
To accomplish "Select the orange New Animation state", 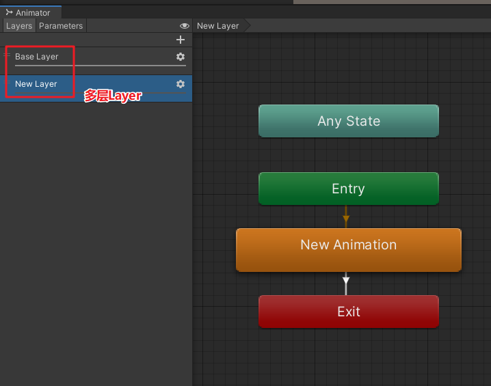I will click(x=348, y=249).
